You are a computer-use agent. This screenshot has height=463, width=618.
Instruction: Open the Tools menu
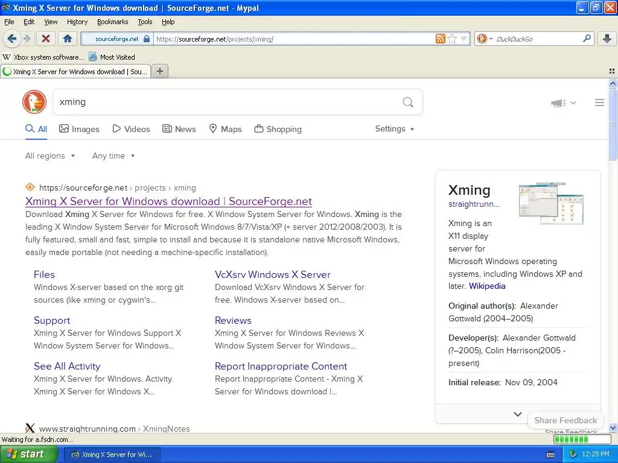145,22
